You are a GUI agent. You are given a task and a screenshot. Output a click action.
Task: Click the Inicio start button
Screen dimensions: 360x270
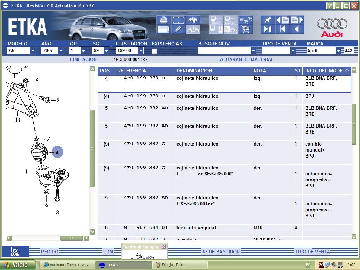point(18,265)
